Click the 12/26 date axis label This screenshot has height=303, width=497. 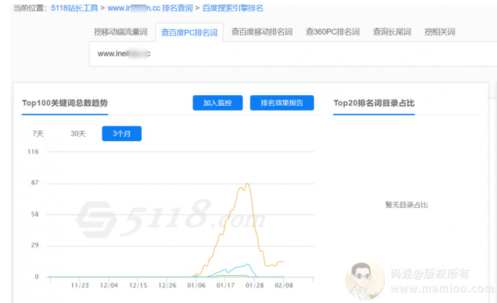click(167, 285)
